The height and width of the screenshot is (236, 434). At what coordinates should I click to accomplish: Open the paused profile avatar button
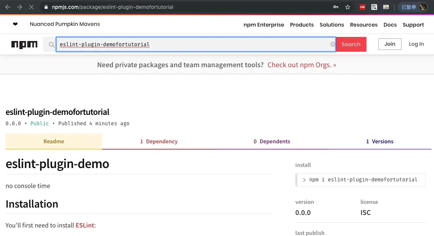pyautogui.click(x=413, y=7)
